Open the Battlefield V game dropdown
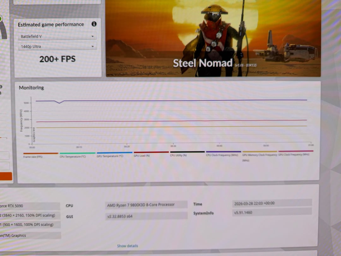341x256 pixels. click(57, 36)
